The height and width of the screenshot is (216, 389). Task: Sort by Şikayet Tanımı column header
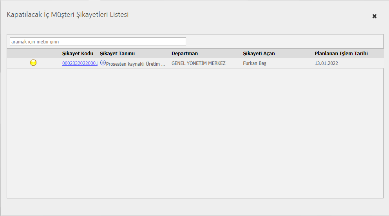click(118, 54)
